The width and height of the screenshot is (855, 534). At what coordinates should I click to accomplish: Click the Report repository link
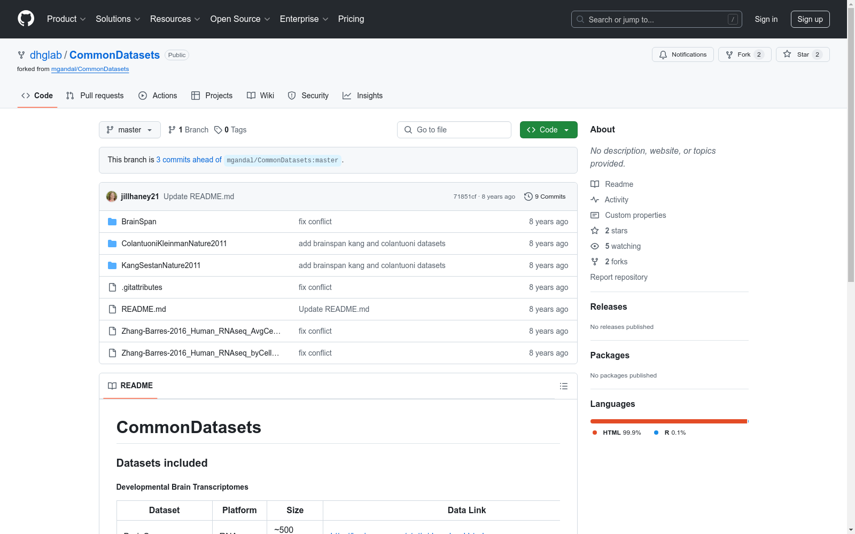tap(619, 277)
